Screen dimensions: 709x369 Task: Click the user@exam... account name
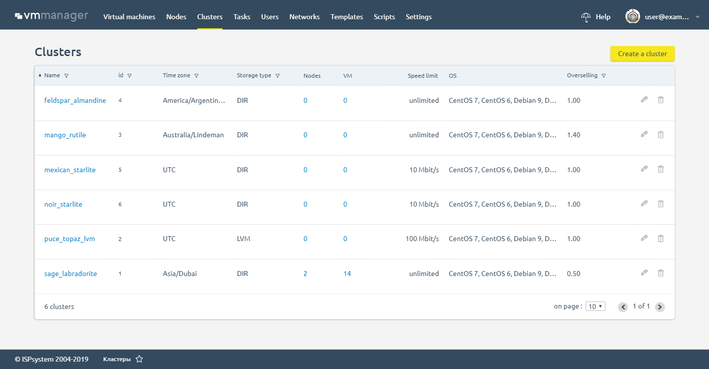coord(668,17)
